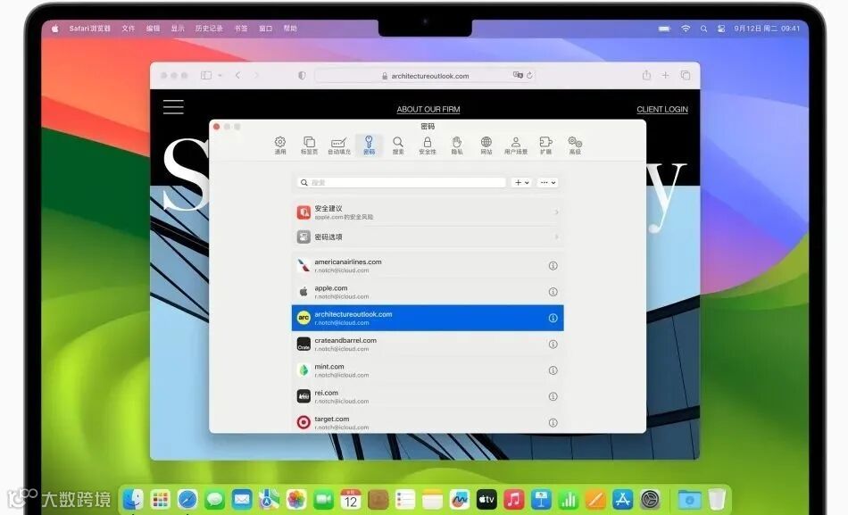The height and width of the screenshot is (515, 848).
Task: Open Finder from the Dock
Action: pyautogui.click(x=133, y=499)
